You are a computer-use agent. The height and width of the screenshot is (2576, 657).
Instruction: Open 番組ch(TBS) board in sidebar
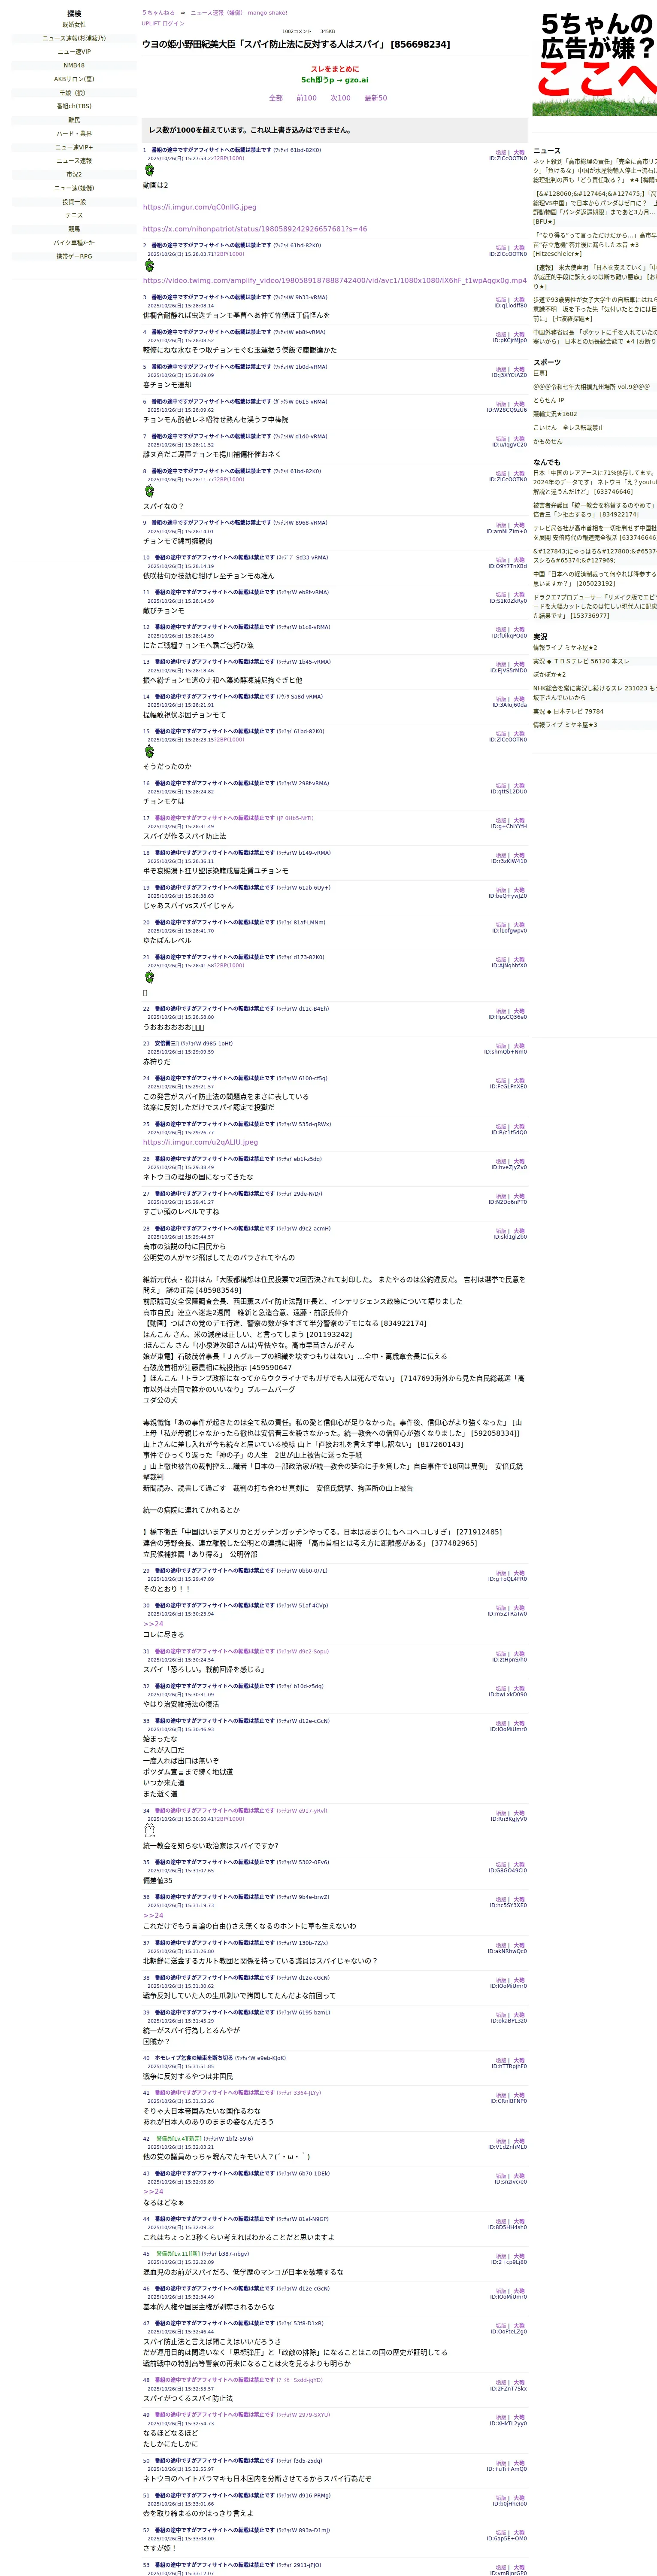(x=74, y=106)
